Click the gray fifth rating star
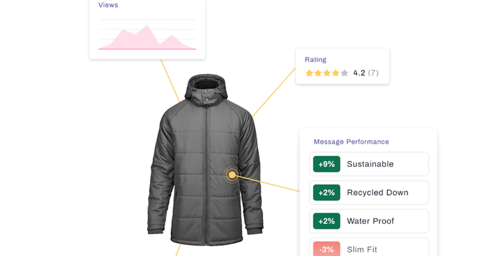This screenshot has width=488, height=256. (x=344, y=73)
